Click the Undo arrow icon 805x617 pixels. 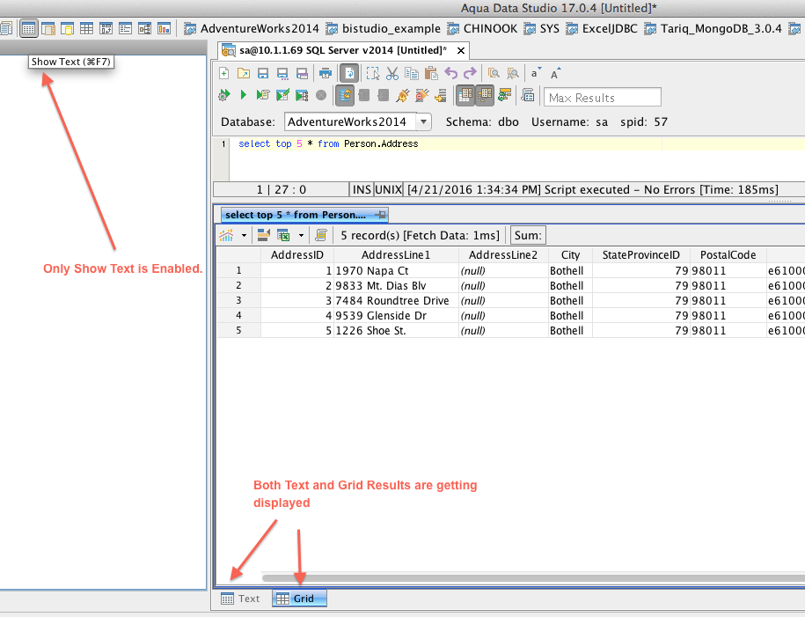450,73
